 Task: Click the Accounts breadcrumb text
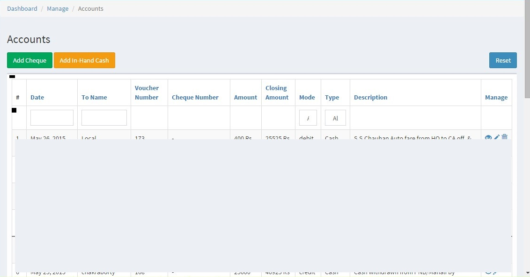(90, 8)
